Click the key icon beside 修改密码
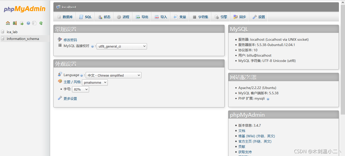This screenshot has width=345, height=156. point(60,39)
